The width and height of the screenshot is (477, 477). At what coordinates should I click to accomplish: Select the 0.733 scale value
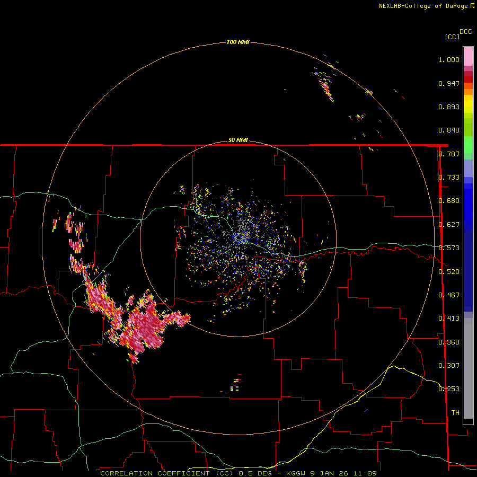coord(449,178)
